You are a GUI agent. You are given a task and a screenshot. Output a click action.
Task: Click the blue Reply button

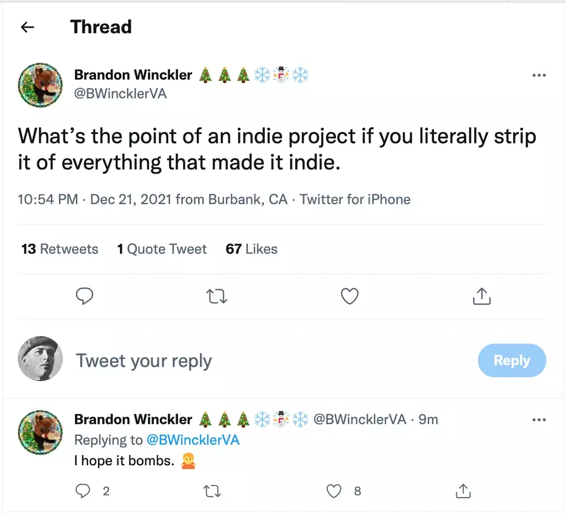pos(512,360)
